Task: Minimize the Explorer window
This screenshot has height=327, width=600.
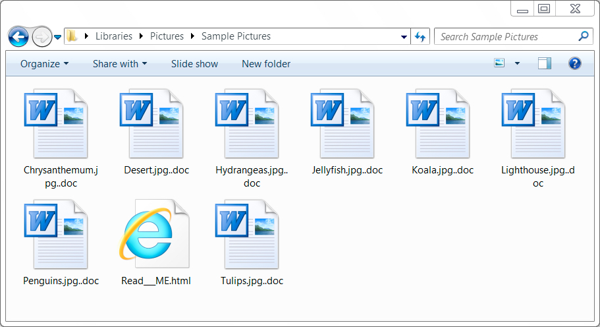Action: (522, 9)
